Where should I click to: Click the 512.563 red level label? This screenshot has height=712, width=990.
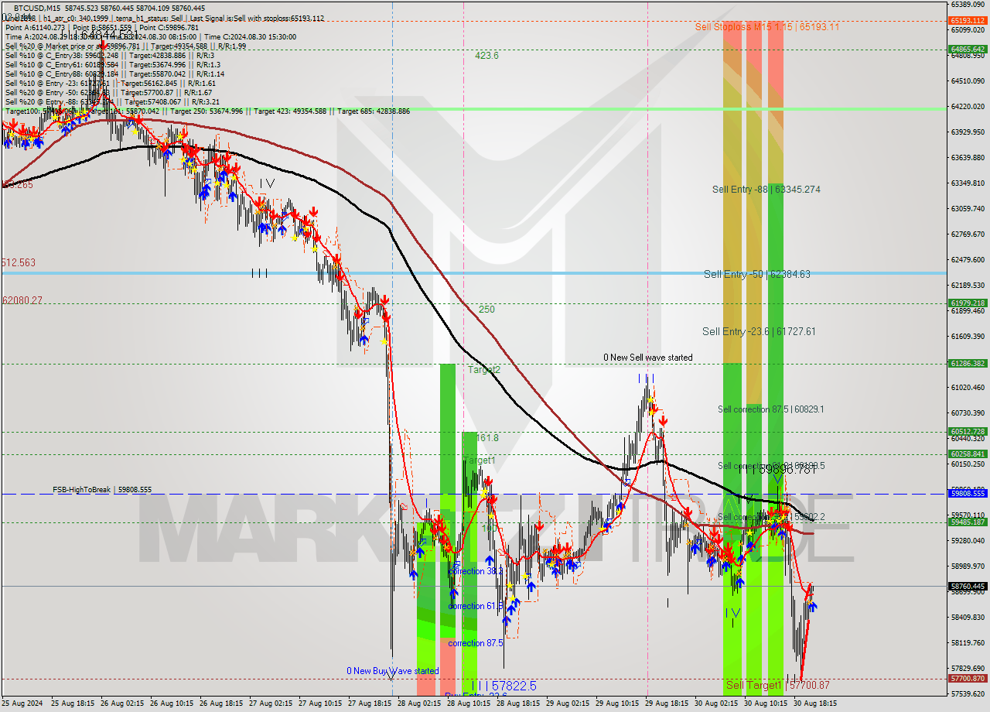point(19,262)
